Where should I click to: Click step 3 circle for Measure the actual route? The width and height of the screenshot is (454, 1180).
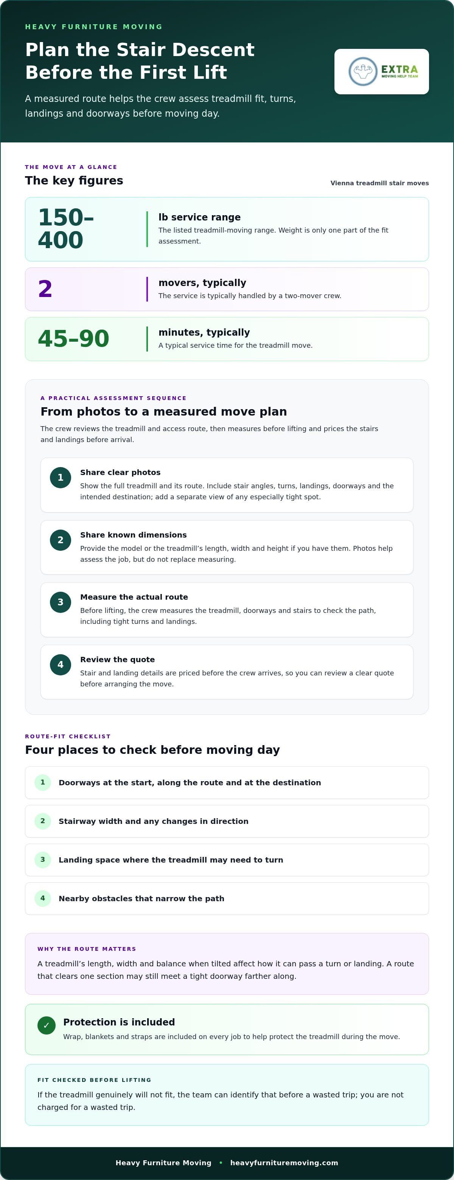[x=61, y=602]
